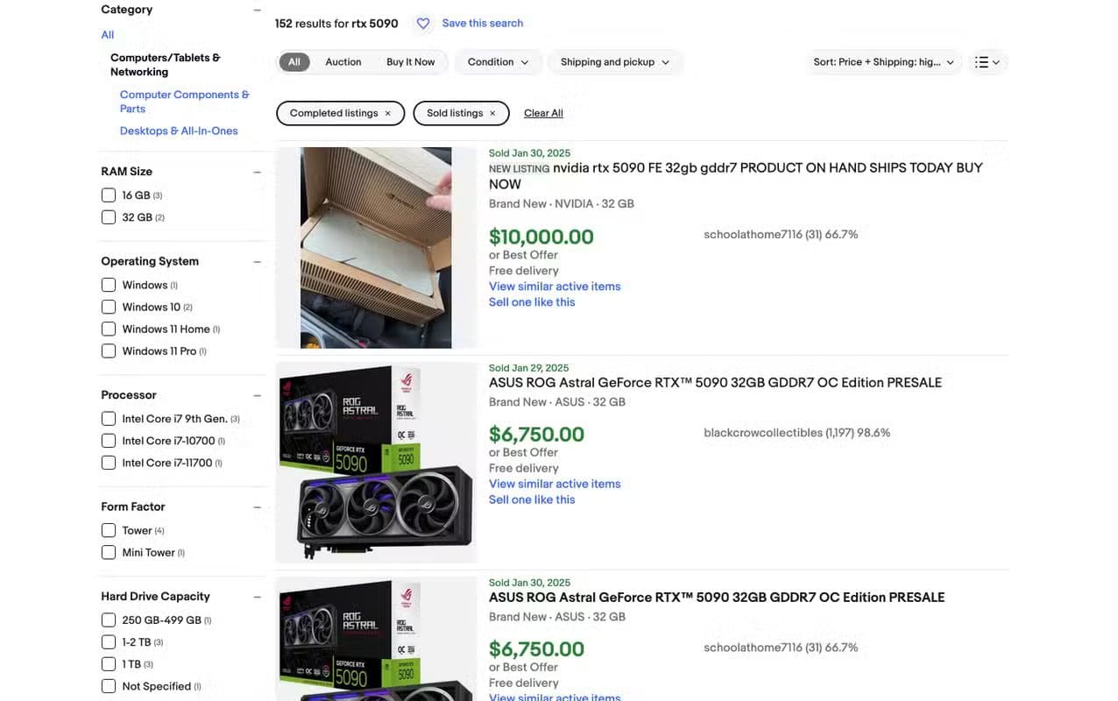
Task: Check the Windows 10 filter
Action: (x=108, y=307)
